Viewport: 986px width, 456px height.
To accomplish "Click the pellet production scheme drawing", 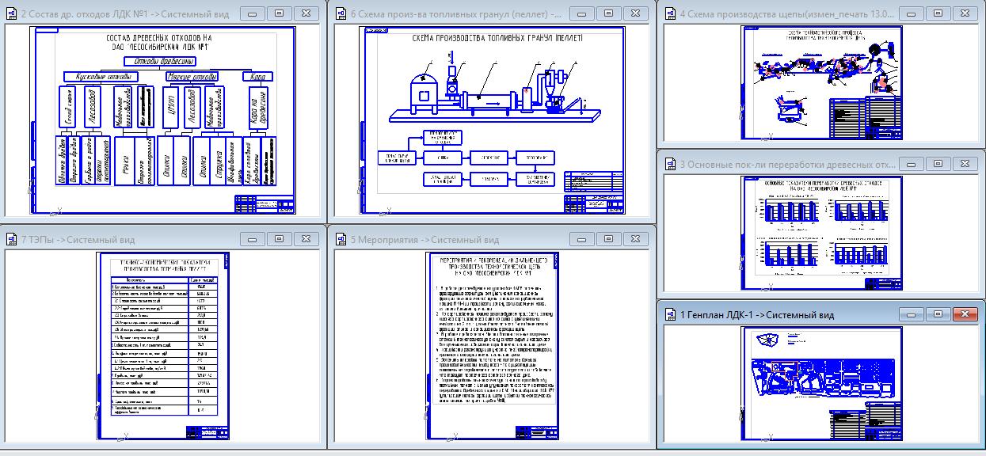I will [492, 121].
